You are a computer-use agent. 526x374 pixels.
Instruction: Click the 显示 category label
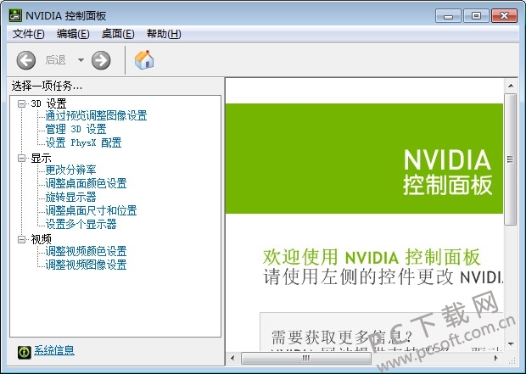tap(41, 158)
